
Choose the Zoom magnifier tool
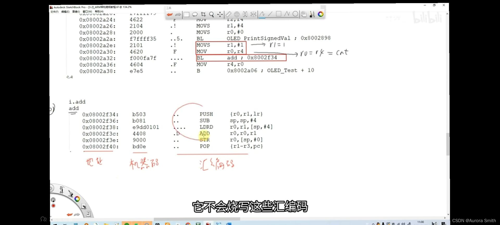pyautogui.click(x=211, y=15)
